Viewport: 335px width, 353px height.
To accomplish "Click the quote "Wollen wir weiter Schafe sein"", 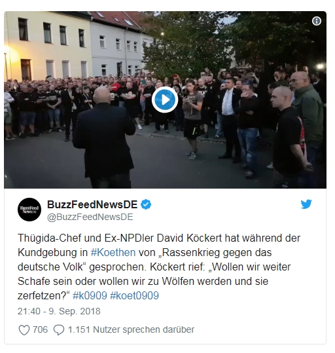I will (154, 274).
